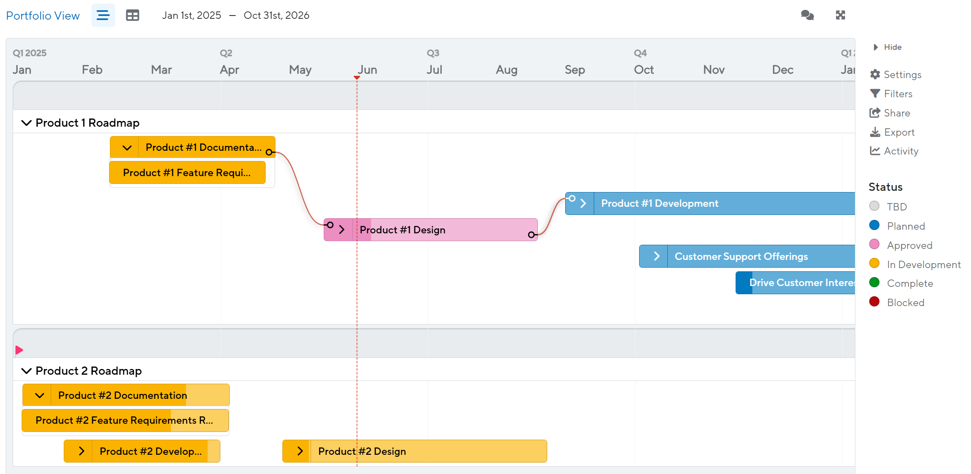The height and width of the screenshot is (474, 971).
Task: Switch to the timeline list view icon
Action: [x=103, y=16]
